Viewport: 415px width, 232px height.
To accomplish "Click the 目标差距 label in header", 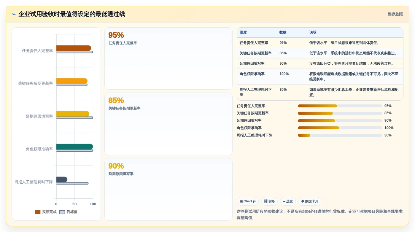I will [395, 14].
